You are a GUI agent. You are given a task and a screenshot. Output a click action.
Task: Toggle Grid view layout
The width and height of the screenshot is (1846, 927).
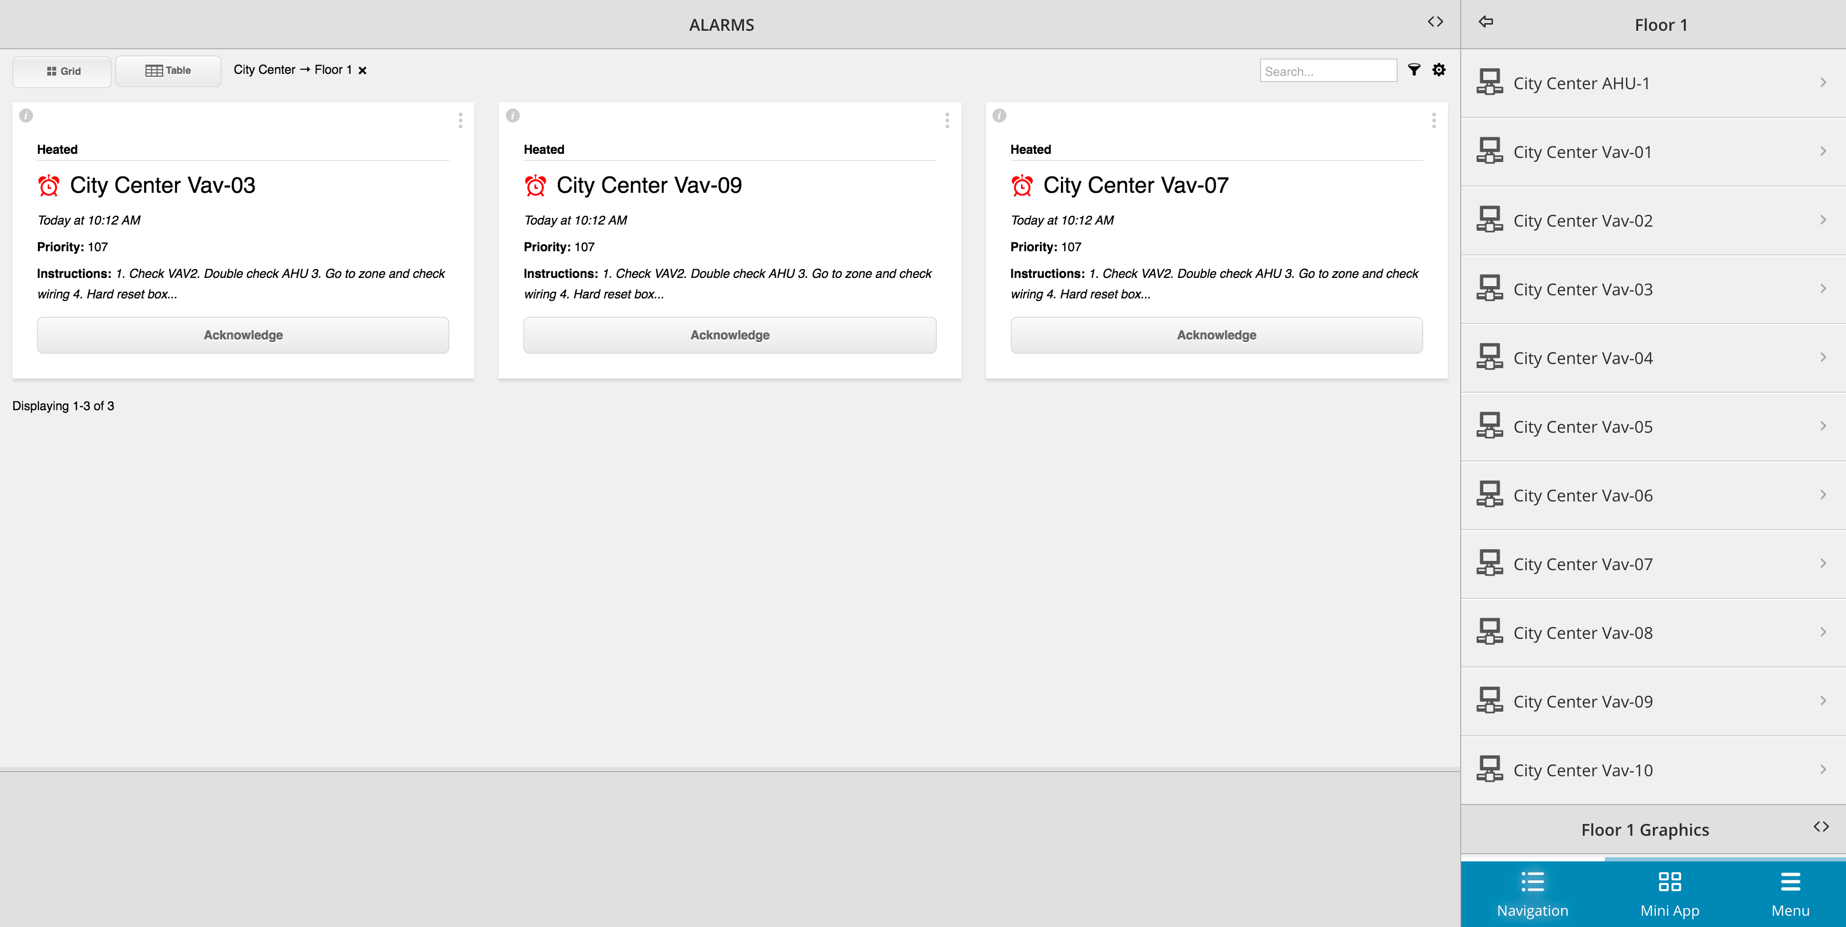(x=62, y=70)
